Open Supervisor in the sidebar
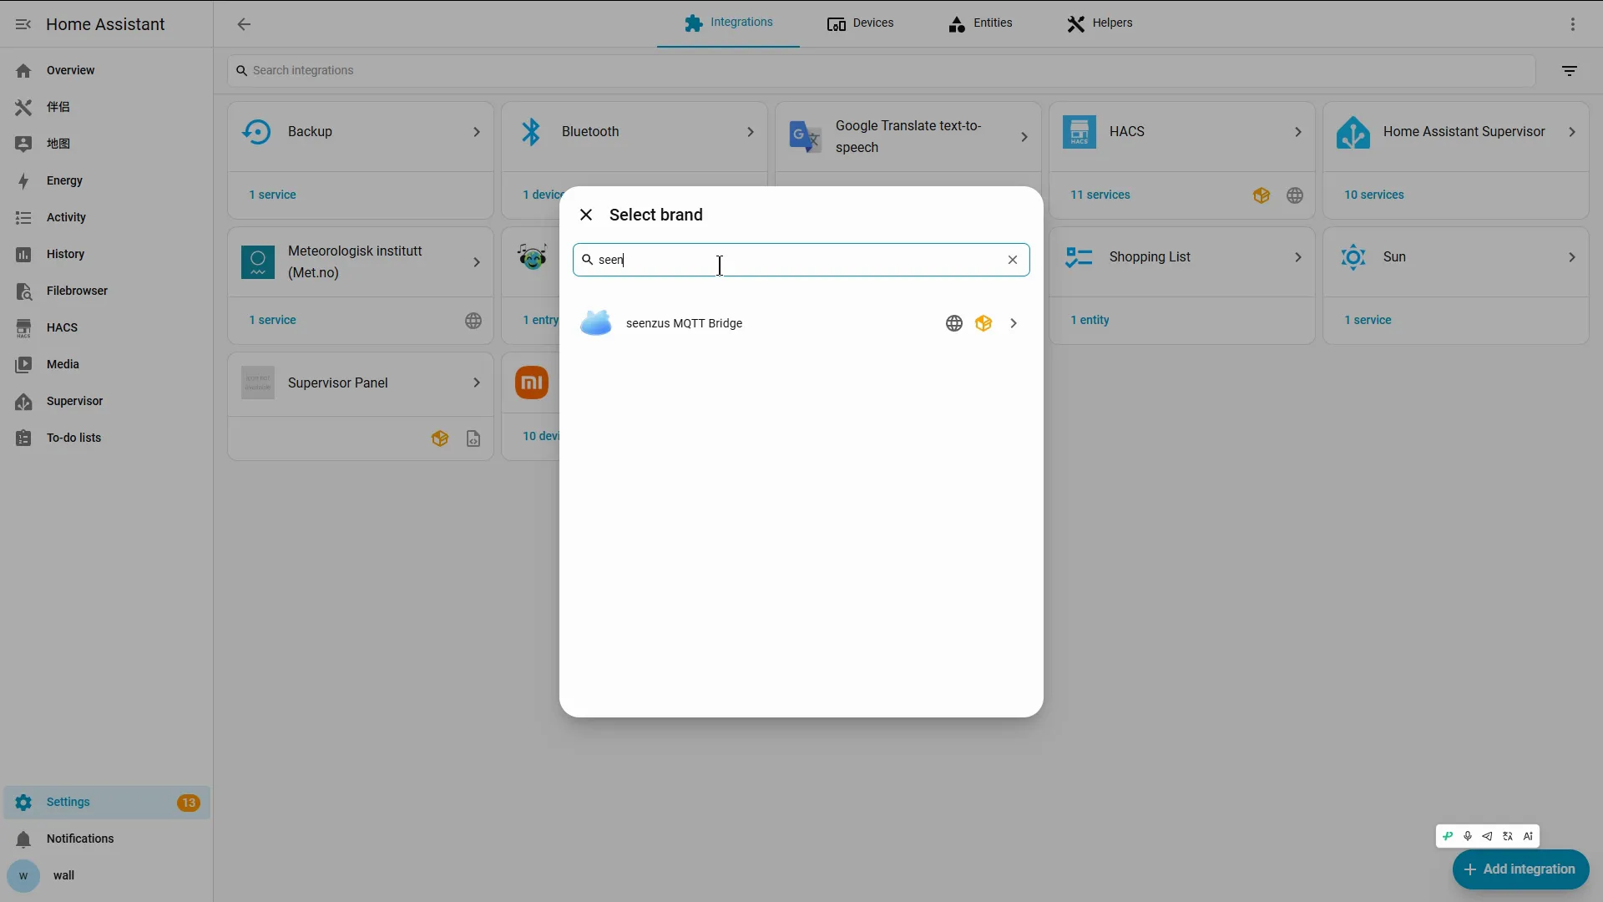 point(106,401)
